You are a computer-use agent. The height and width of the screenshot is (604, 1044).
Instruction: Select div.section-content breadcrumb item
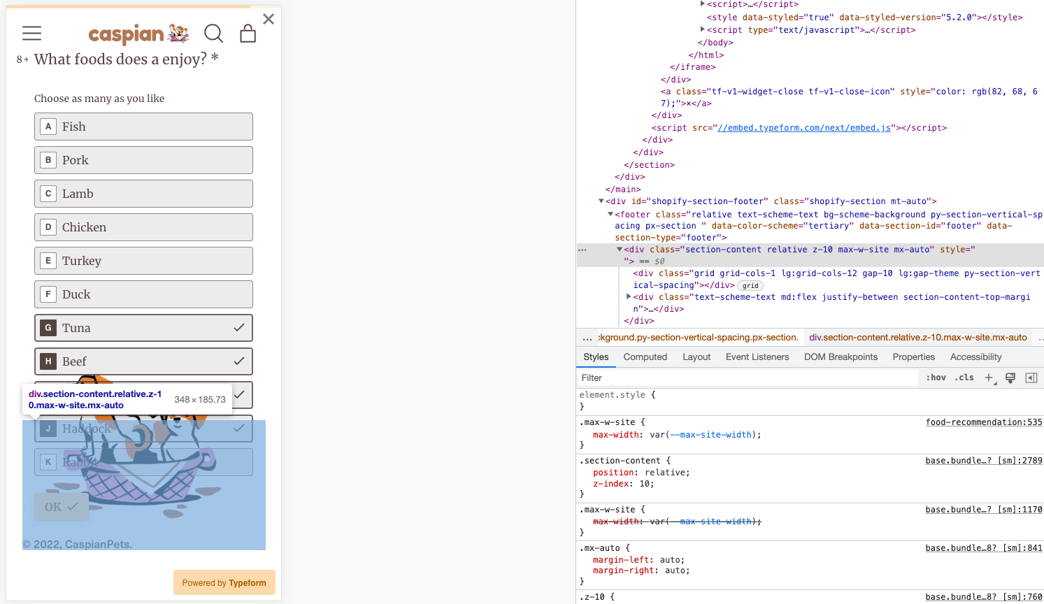(x=918, y=338)
